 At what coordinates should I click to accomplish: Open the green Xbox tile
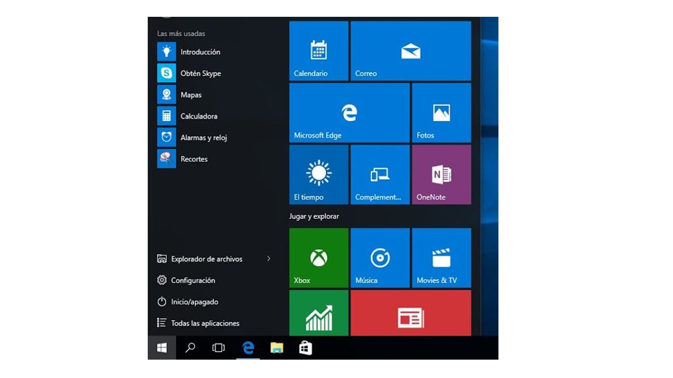coord(319,258)
